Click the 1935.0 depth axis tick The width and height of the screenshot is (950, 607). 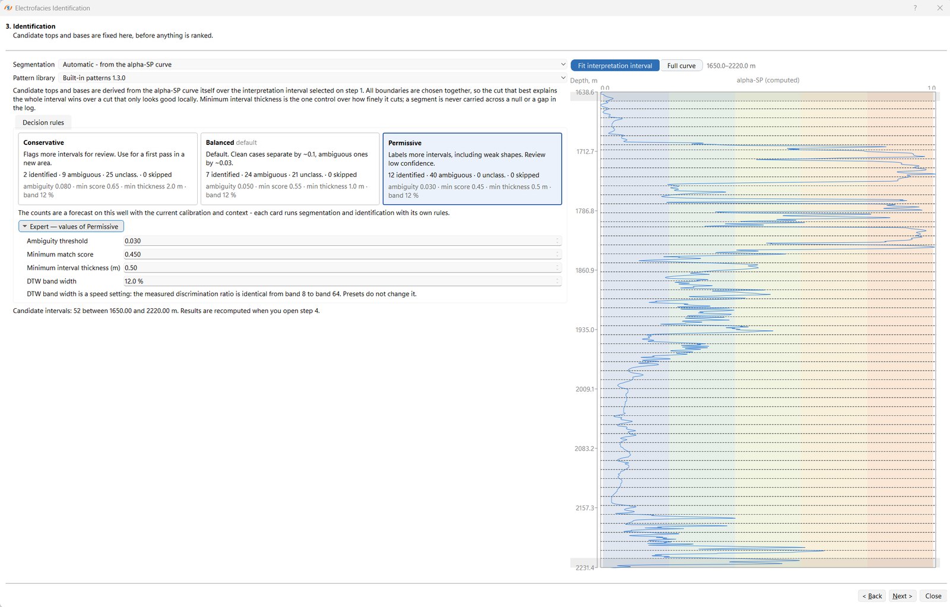(x=585, y=330)
